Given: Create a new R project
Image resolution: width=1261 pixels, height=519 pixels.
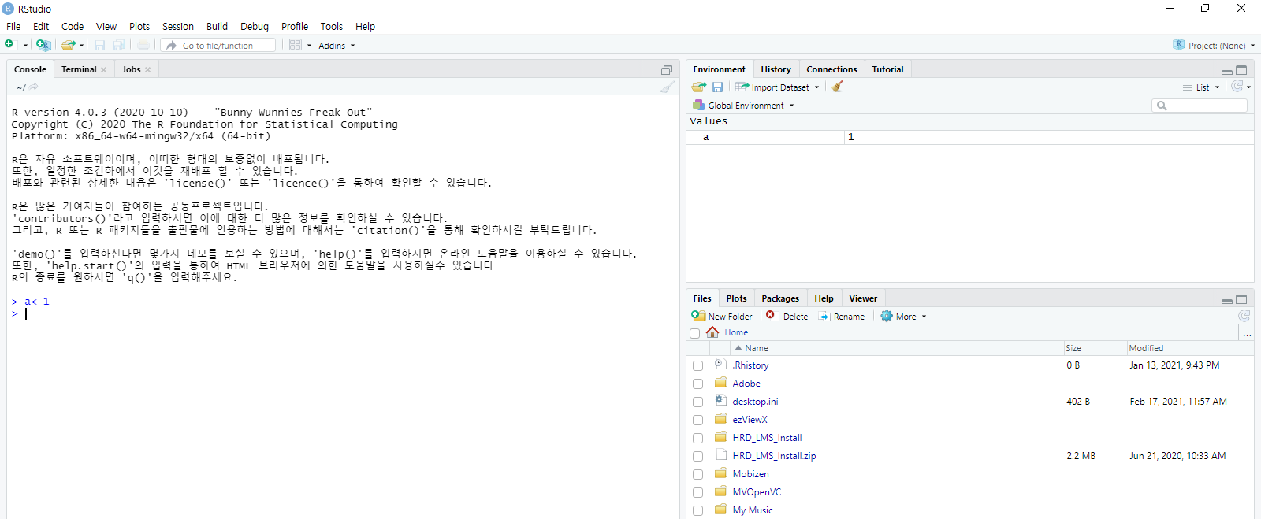Looking at the screenshot, I should pos(43,45).
